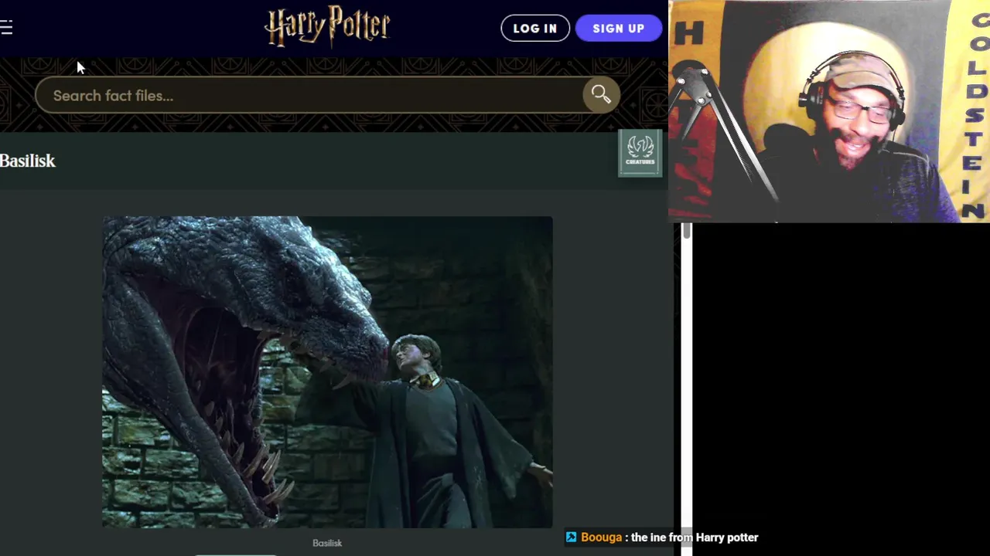
Task: Click the chat panel scrollbar handle
Action: 686,230
